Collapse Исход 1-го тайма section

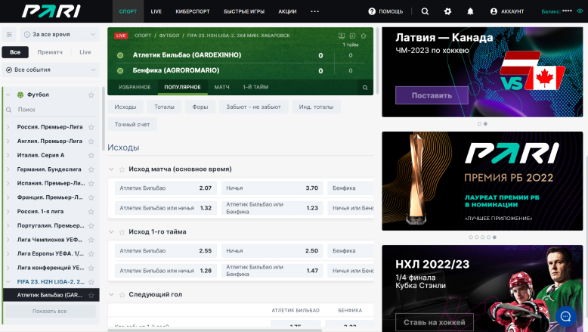coord(112,231)
